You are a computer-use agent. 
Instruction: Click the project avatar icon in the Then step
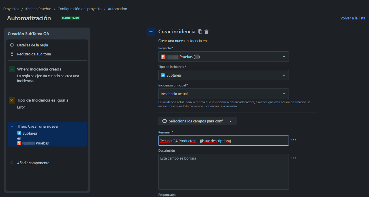pyautogui.click(x=19, y=143)
